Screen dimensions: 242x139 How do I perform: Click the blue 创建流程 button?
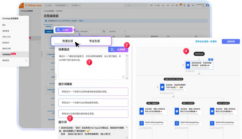coord(231,41)
